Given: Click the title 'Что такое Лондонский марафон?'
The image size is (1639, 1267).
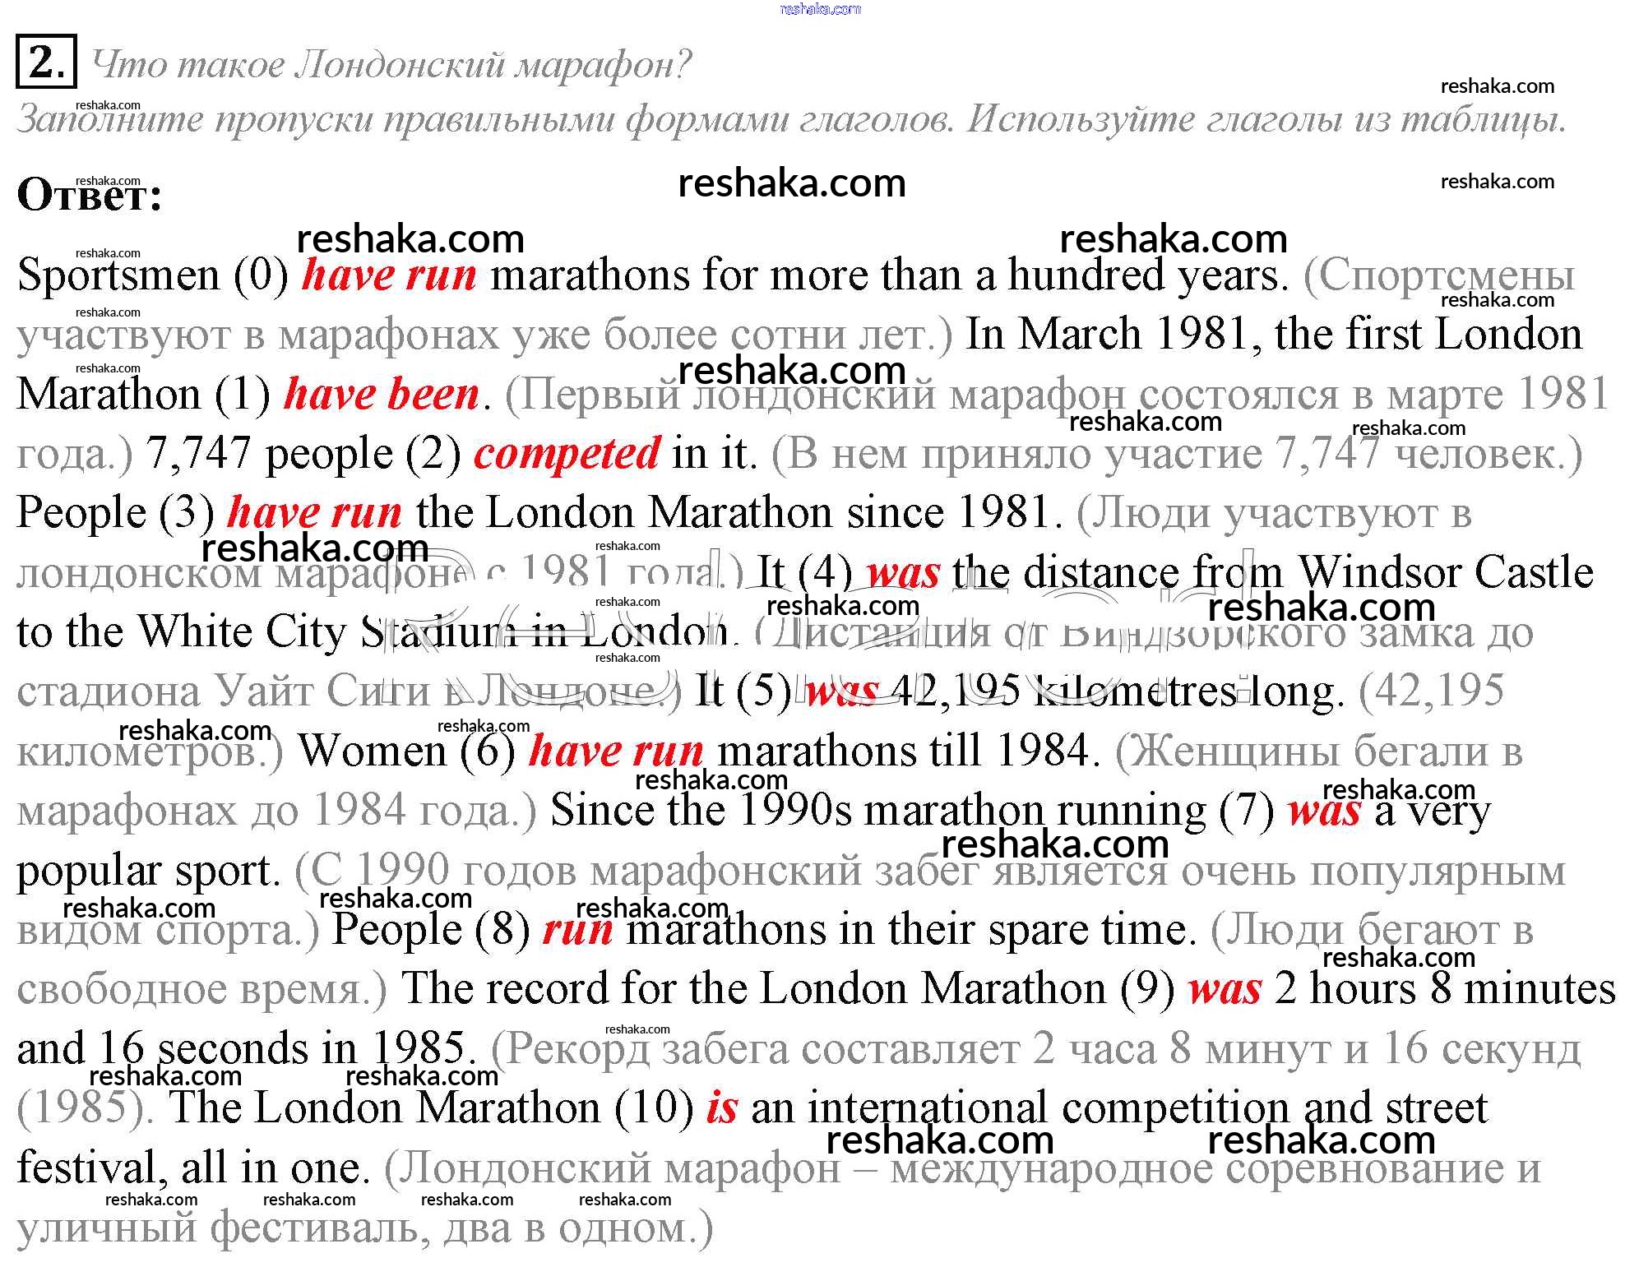Looking at the screenshot, I should point(391,64).
